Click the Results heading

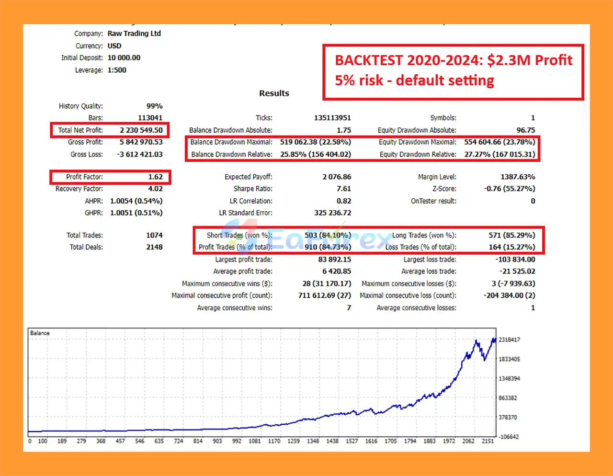[x=274, y=93]
